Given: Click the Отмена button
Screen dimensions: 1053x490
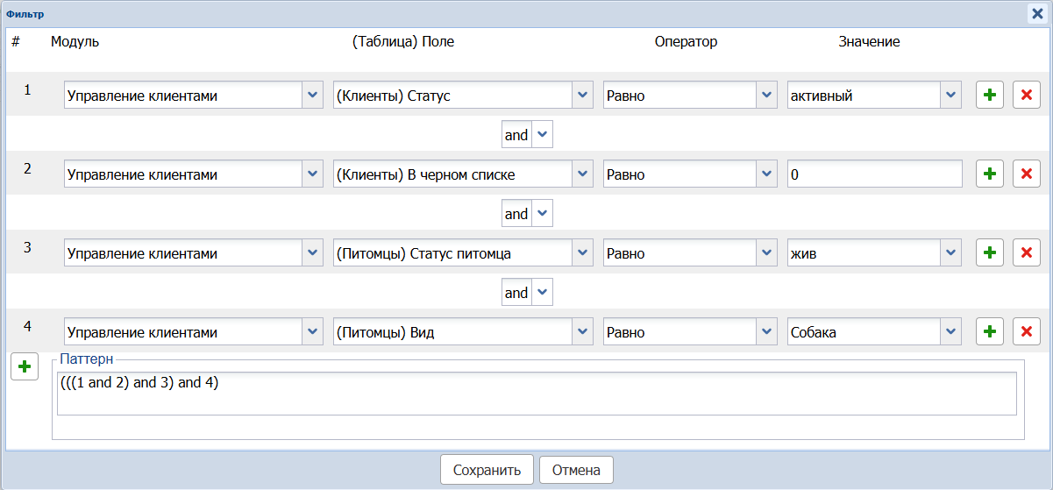Looking at the screenshot, I should coord(576,470).
